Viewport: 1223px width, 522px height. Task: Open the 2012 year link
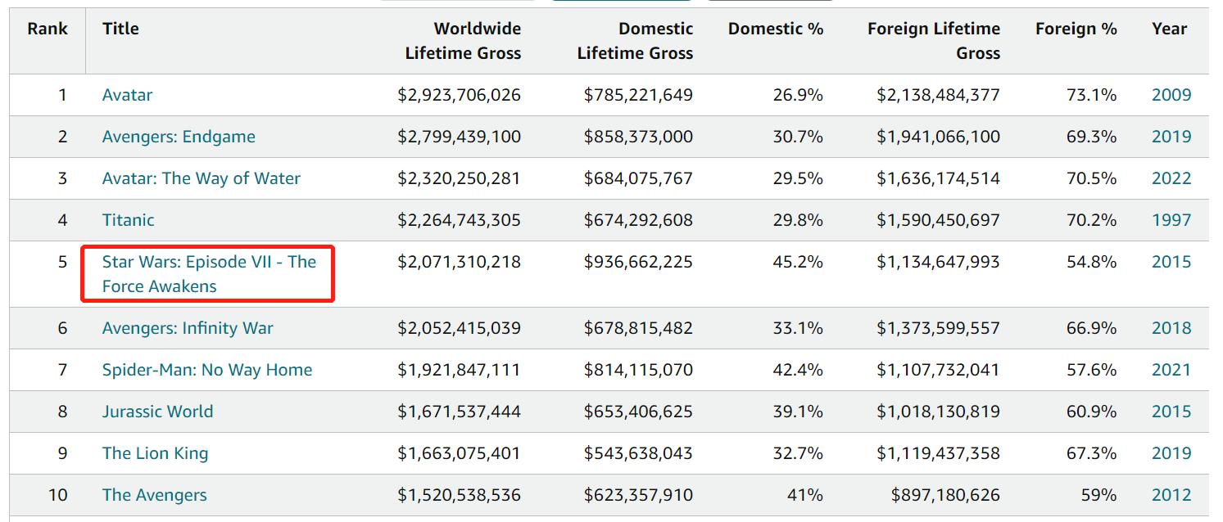tap(1171, 495)
